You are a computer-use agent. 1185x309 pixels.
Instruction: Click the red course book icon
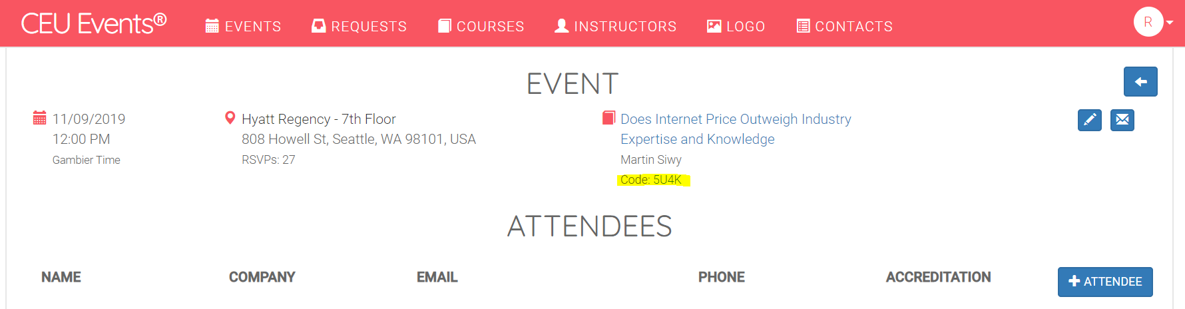click(x=608, y=118)
